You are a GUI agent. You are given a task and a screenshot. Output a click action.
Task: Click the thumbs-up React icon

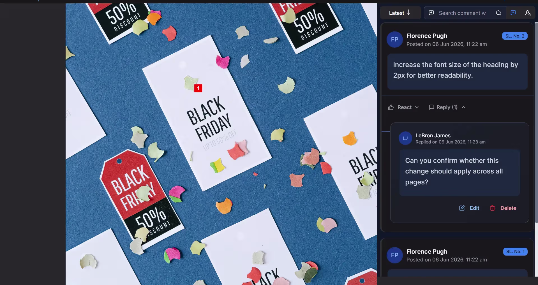pyautogui.click(x=391, y=107)
